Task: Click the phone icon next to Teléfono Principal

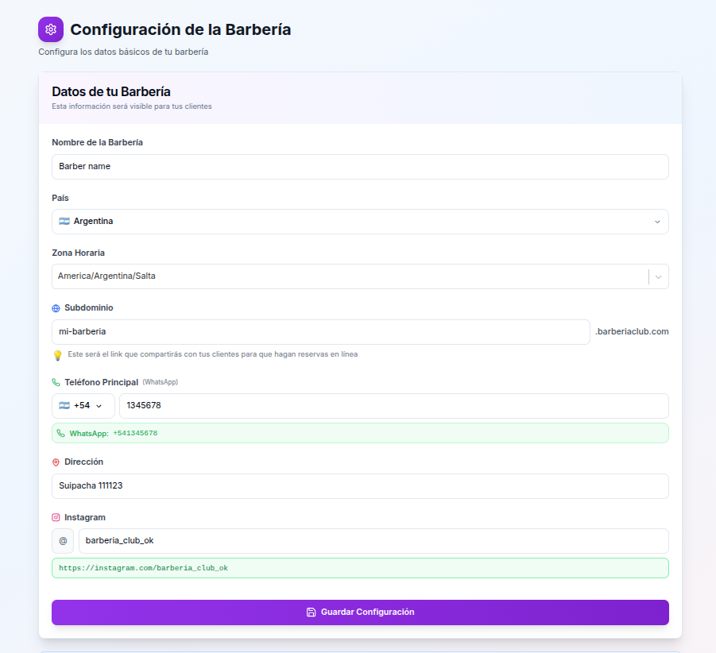Action: [54, 381]
